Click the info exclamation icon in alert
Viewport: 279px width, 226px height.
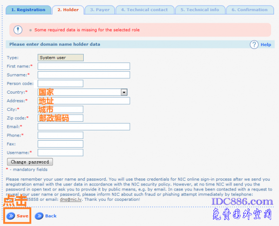(18, 30)
